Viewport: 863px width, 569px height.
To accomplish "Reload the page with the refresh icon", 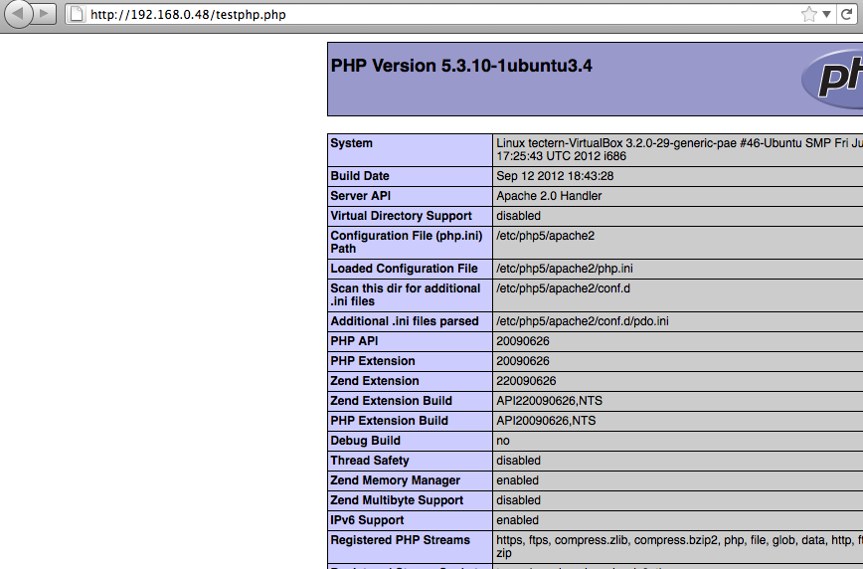I will [x=847, y=14].
